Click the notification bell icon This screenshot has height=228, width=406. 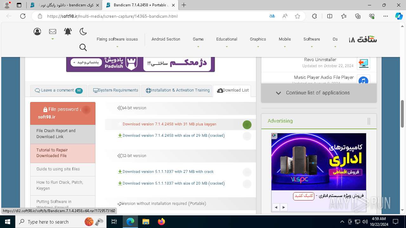[x=68, y=31]
